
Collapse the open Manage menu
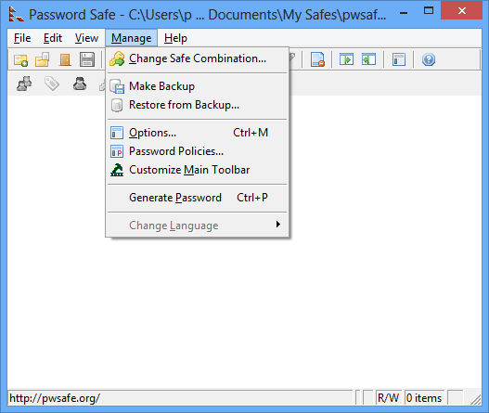(x=131, y=38)
